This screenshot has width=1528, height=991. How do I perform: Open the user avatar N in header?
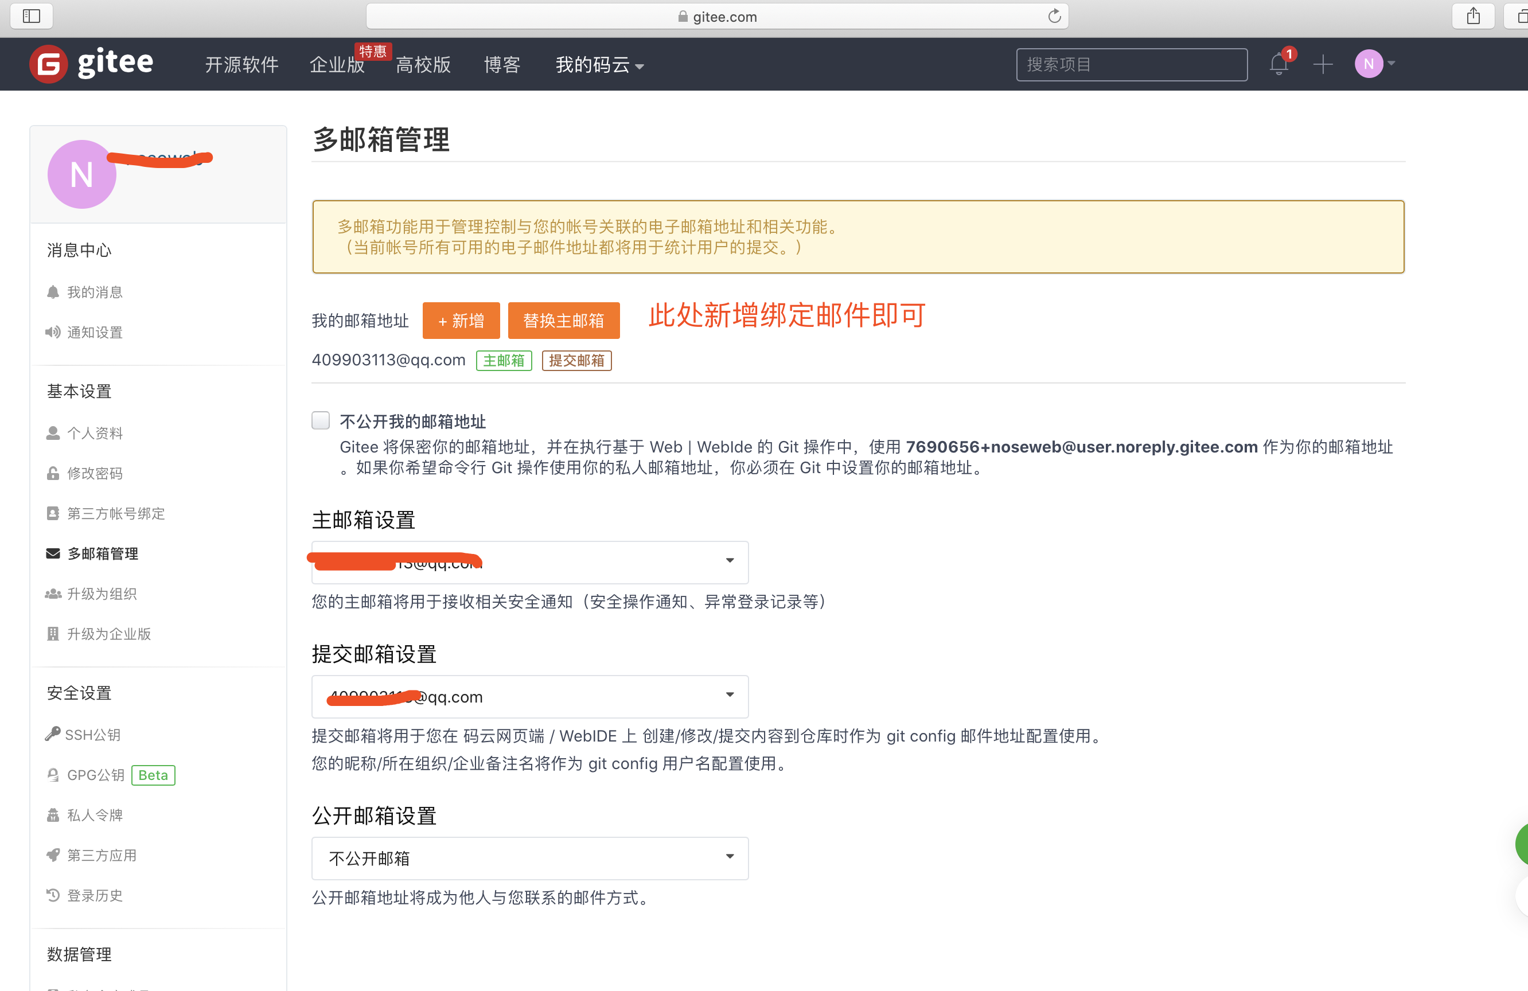1369,64
